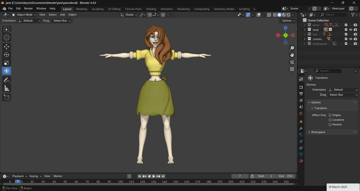Click the End frame field
Screen dimensions: 360x191
[x=286, y=176]
